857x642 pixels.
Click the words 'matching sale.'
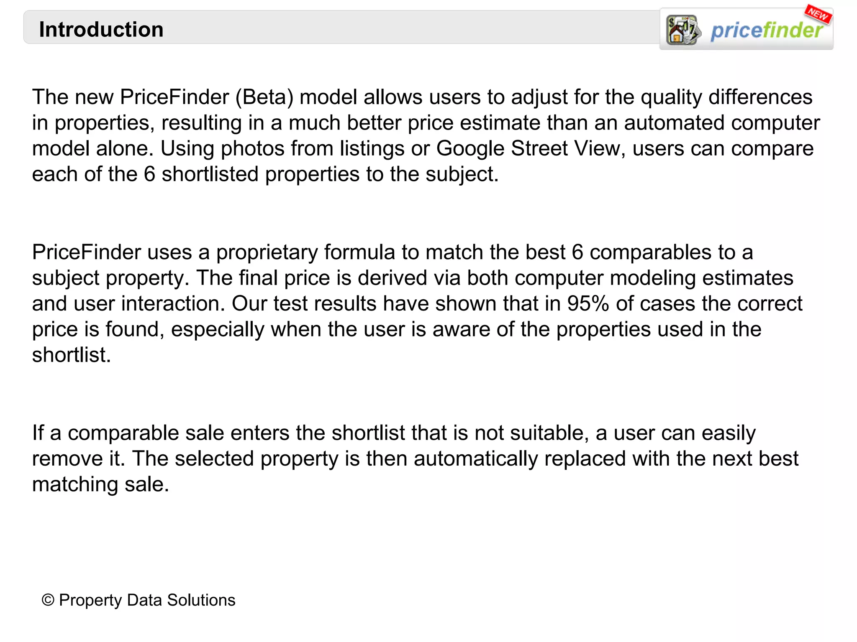click(100, 484)
